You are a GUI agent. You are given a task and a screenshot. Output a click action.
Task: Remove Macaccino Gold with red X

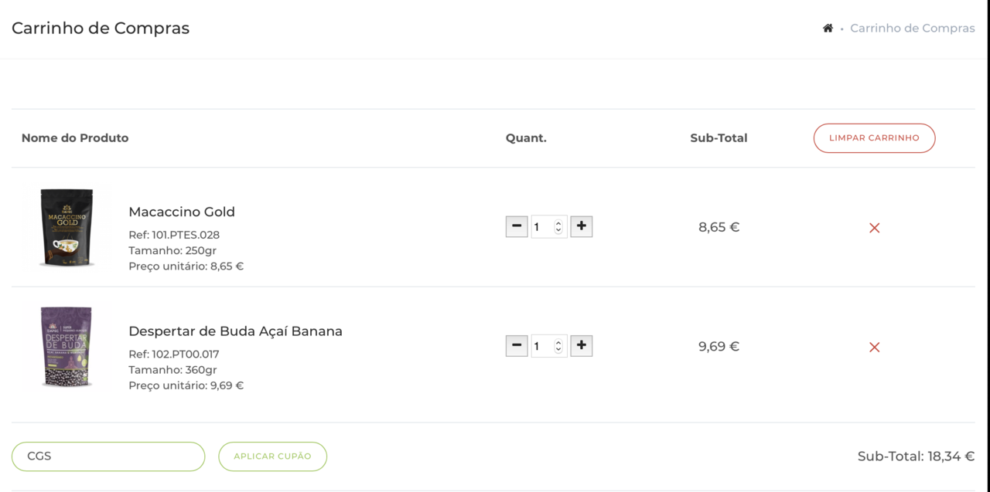coord(874,228)
